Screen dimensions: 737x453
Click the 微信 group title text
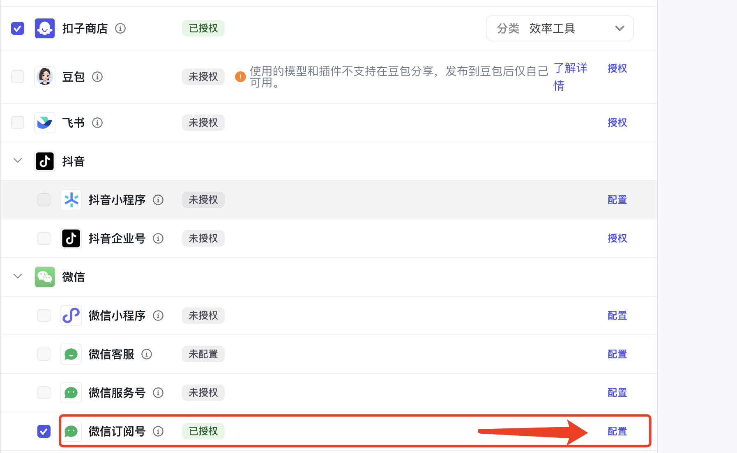pyautogui.click(x=74, y=277)
